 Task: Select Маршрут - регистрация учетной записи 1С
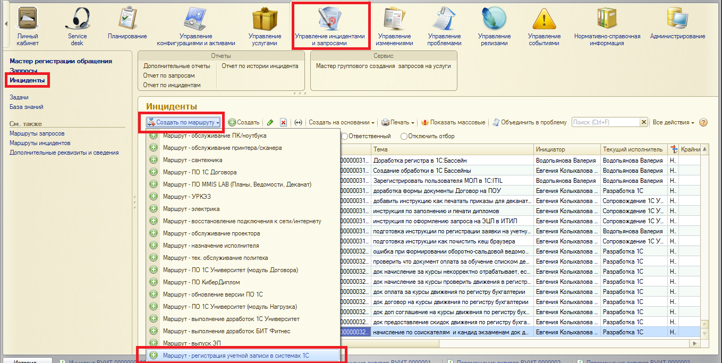[x=236, y=355]
